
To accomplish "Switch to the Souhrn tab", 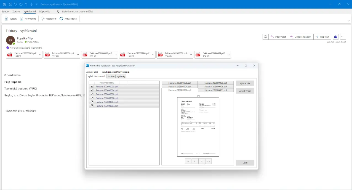I will coord(111,76).
